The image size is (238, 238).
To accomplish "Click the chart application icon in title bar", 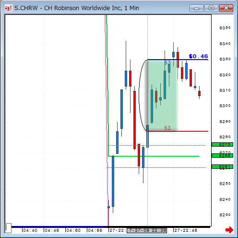I will (x=8, y=8).
